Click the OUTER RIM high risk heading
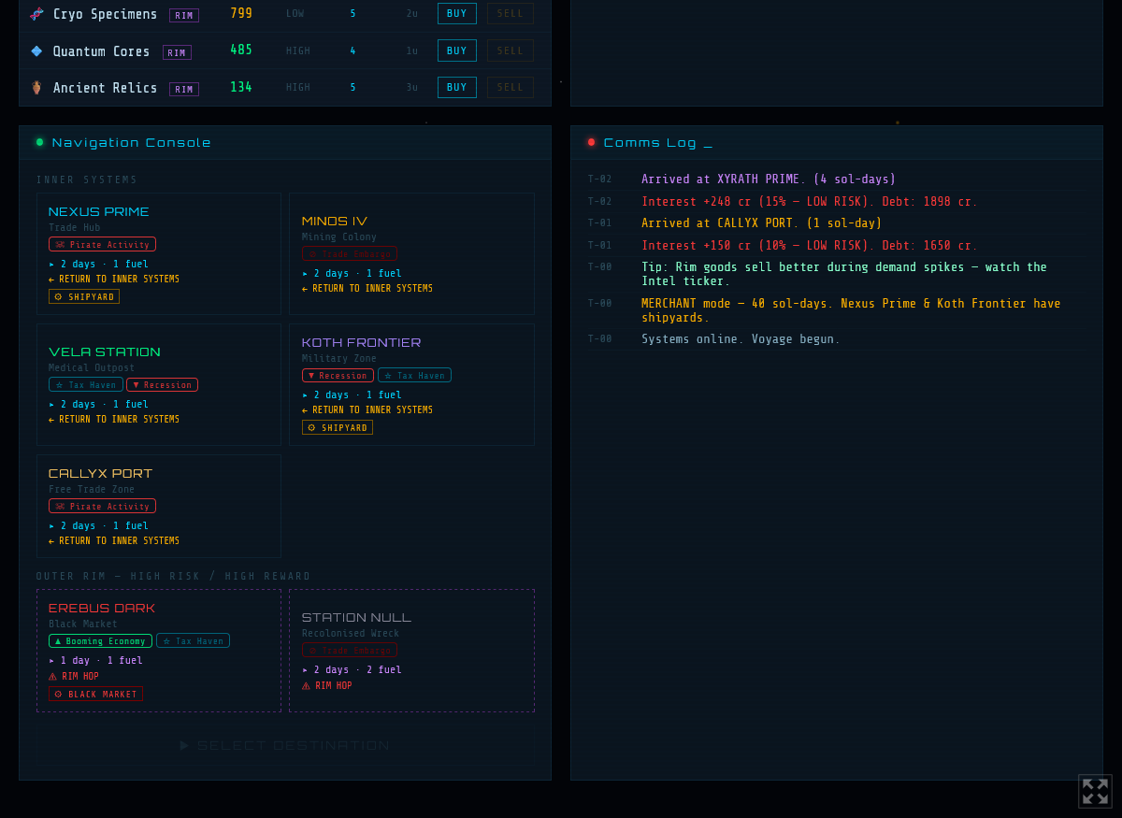 pos(174,577)
